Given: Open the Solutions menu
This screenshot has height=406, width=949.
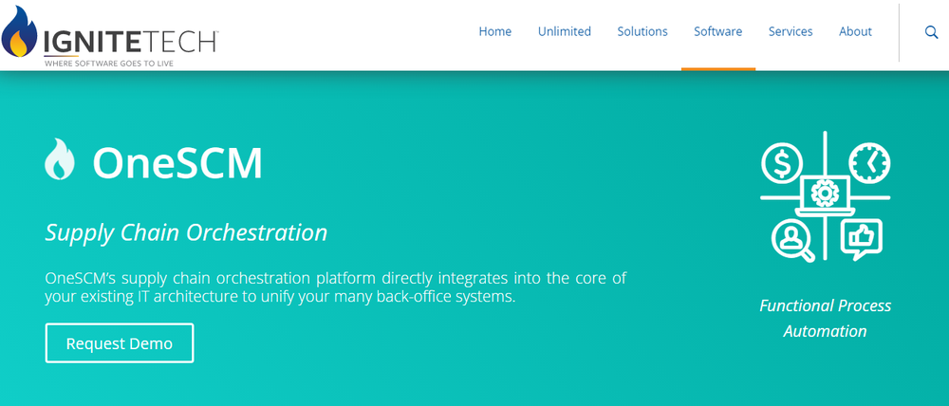Looking at the screenshot, I should click(x=642, y=31).
